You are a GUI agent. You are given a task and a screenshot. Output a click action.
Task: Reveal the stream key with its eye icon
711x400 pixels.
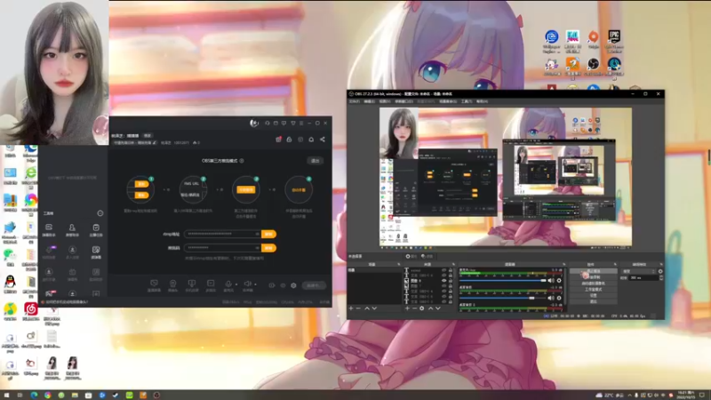tap(258, 248)
